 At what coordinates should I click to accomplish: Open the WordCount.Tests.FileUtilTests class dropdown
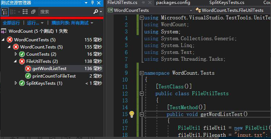point(232,10)
